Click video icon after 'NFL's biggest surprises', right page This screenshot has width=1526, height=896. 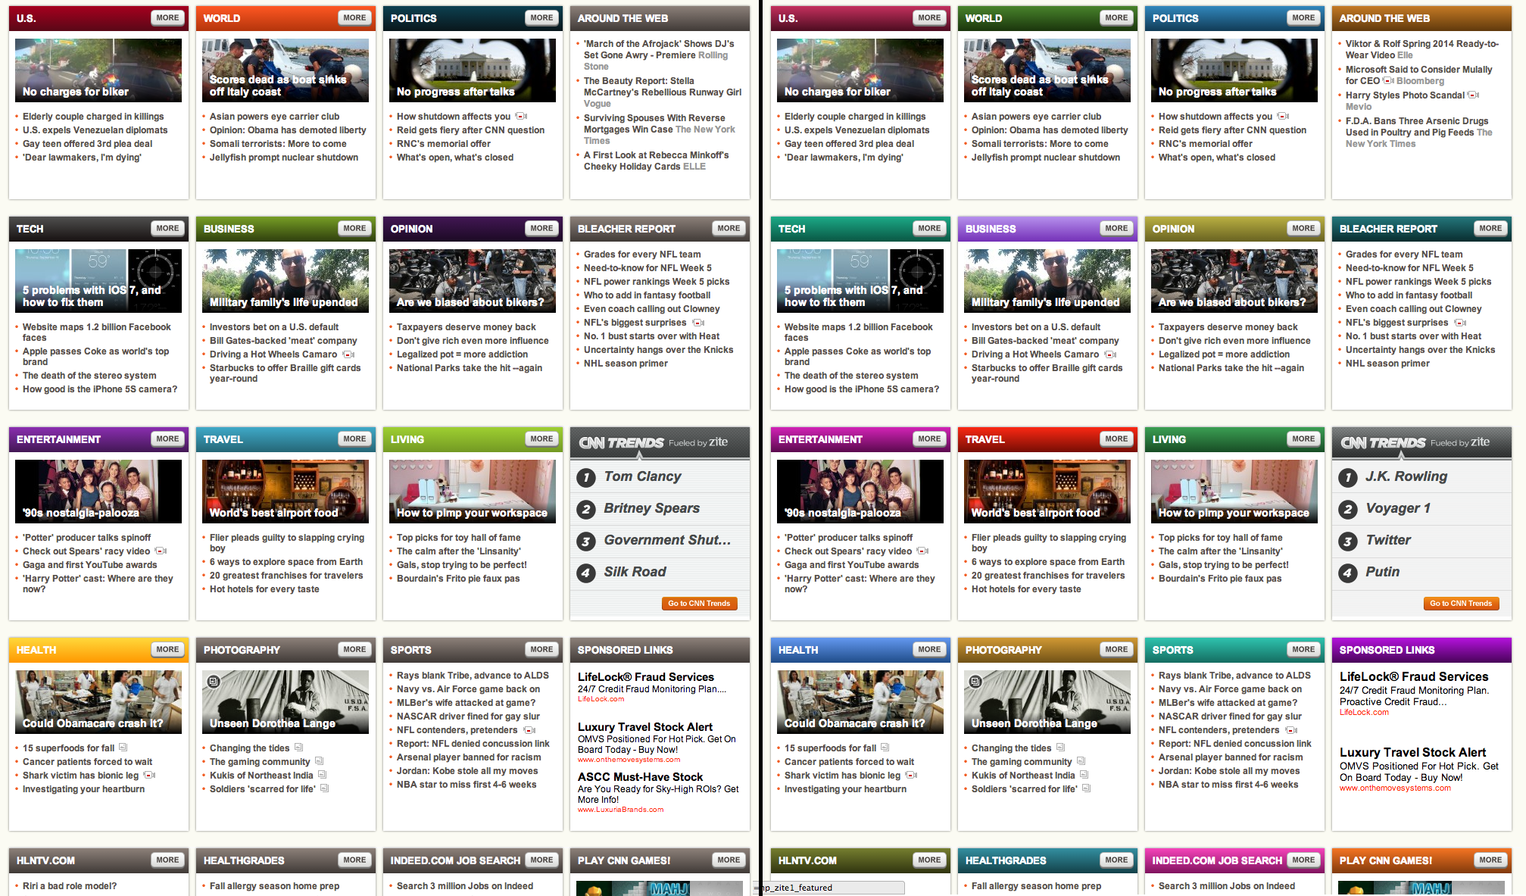(x=1460, y=323)
